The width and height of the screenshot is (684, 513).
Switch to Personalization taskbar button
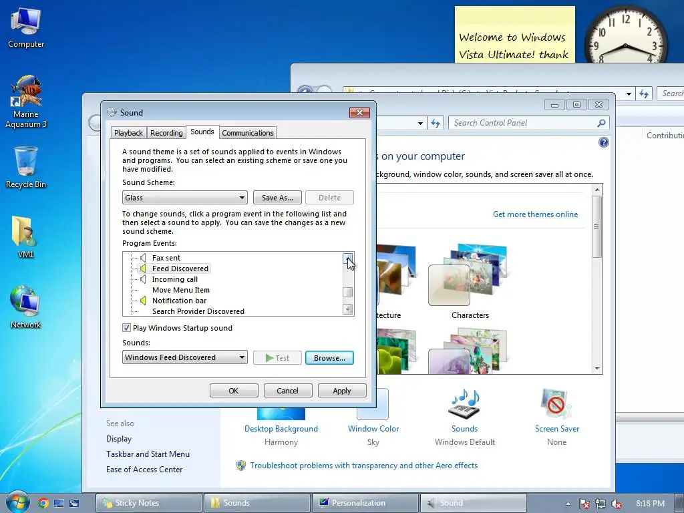coord(365,503)
